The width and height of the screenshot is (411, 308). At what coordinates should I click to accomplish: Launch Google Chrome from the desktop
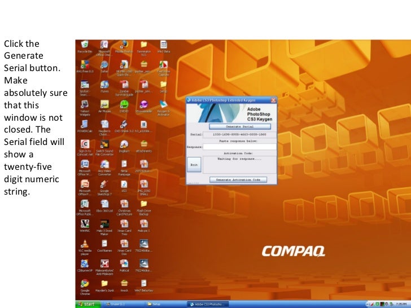click(x=85, y=287)
